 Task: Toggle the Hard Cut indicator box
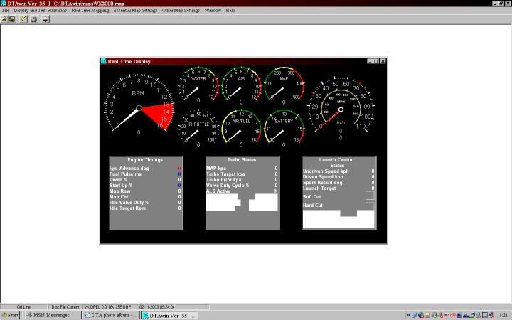click(x=370, y=206)
